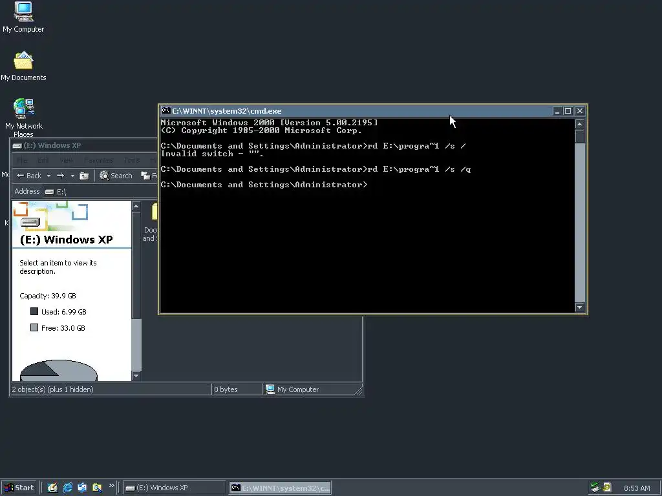Click the Forward arrow in Explorer toolbar
The image size is (662, 496).
pos(61,176)
